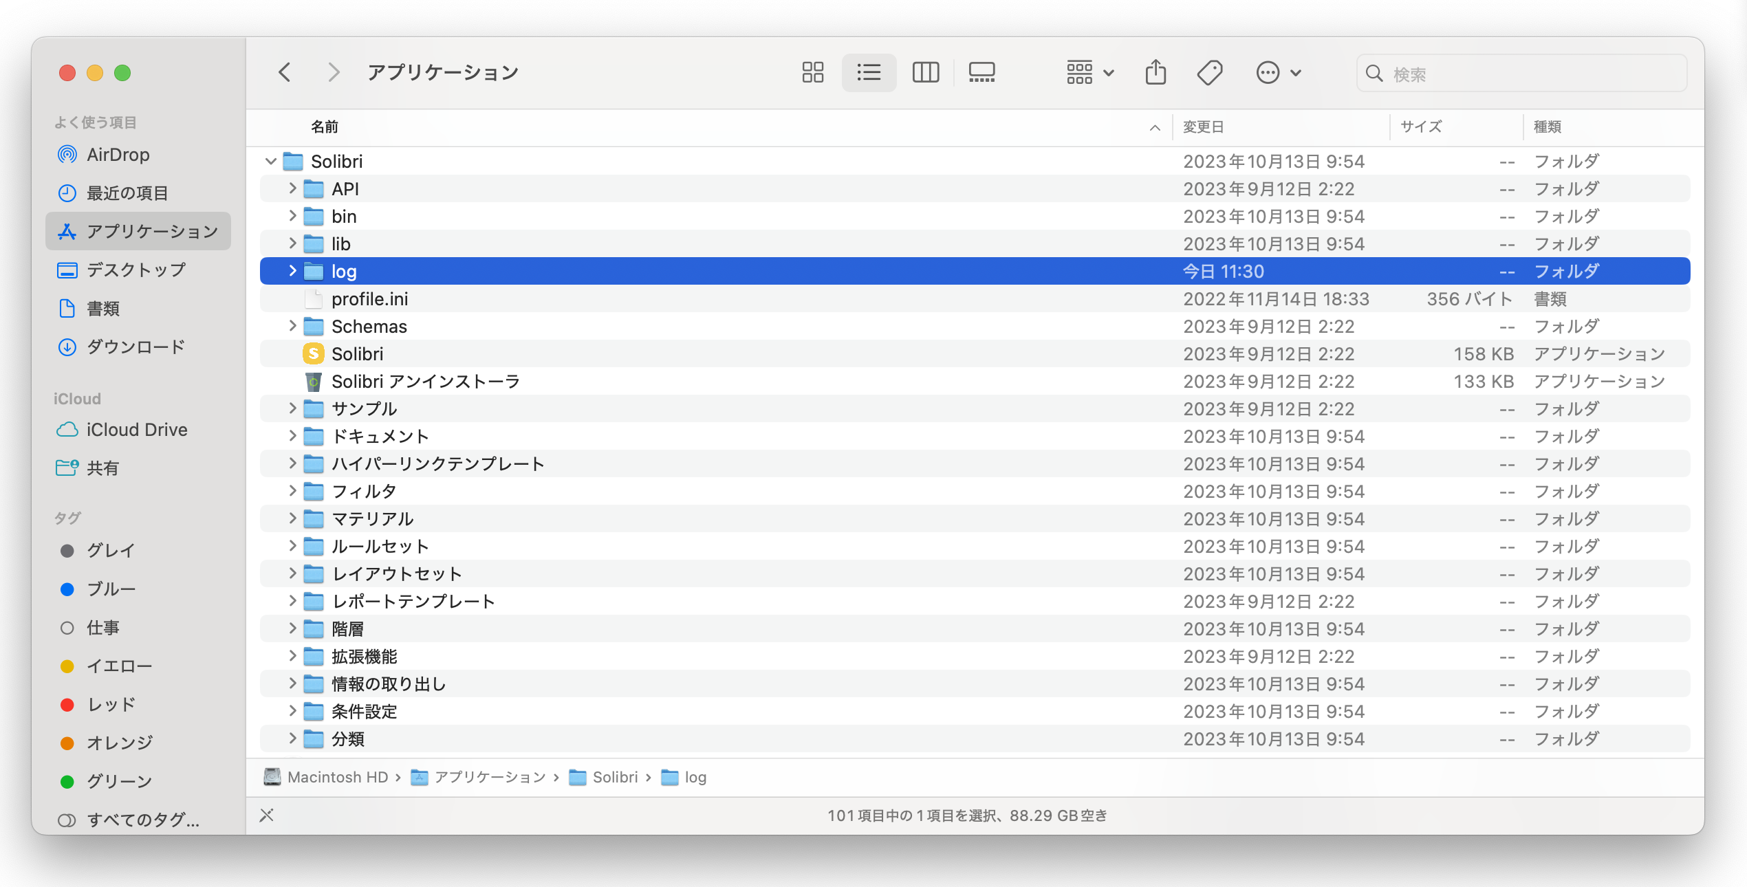
Task: Expand the サンプル folder
Action: tap(292, 408)
